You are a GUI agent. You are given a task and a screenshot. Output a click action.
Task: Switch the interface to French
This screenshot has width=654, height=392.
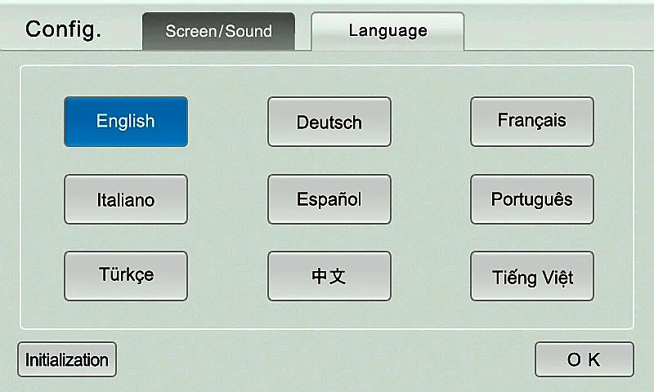(x=532, y=122)
